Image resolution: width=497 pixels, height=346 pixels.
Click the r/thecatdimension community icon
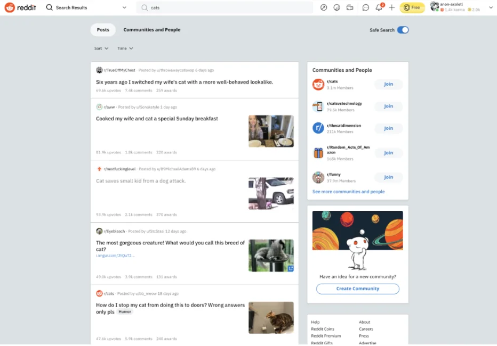pyautogui.click(x=318, y=128)
